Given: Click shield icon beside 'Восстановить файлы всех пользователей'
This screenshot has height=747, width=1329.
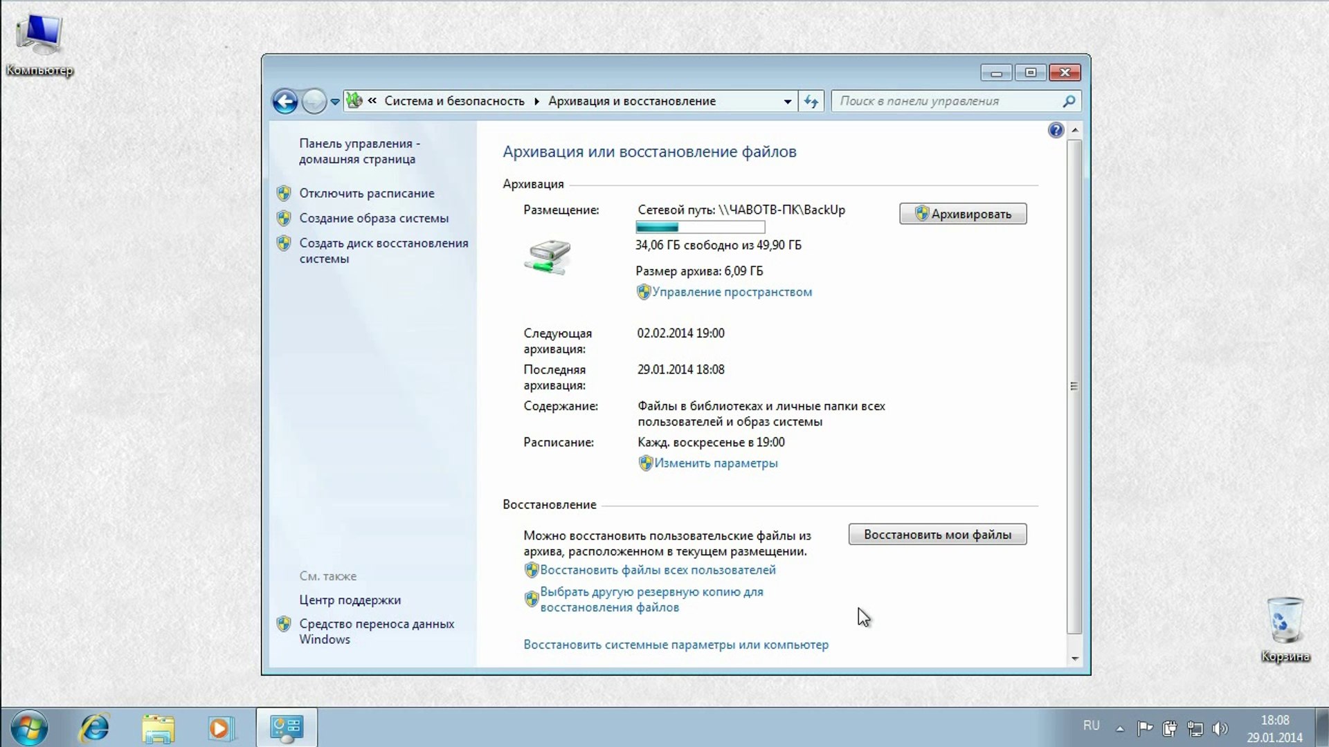Looking at the screenshot, I should [532, 570].
